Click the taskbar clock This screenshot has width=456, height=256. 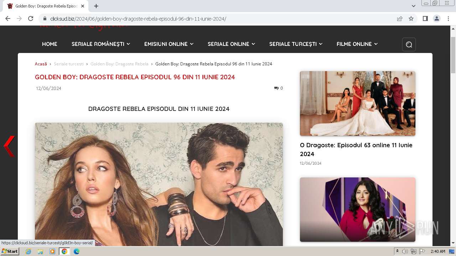[438, 251]
